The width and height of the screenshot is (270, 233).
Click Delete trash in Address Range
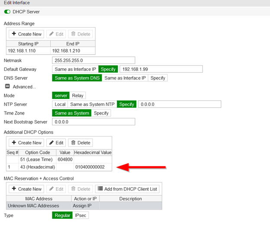[80, 34]
